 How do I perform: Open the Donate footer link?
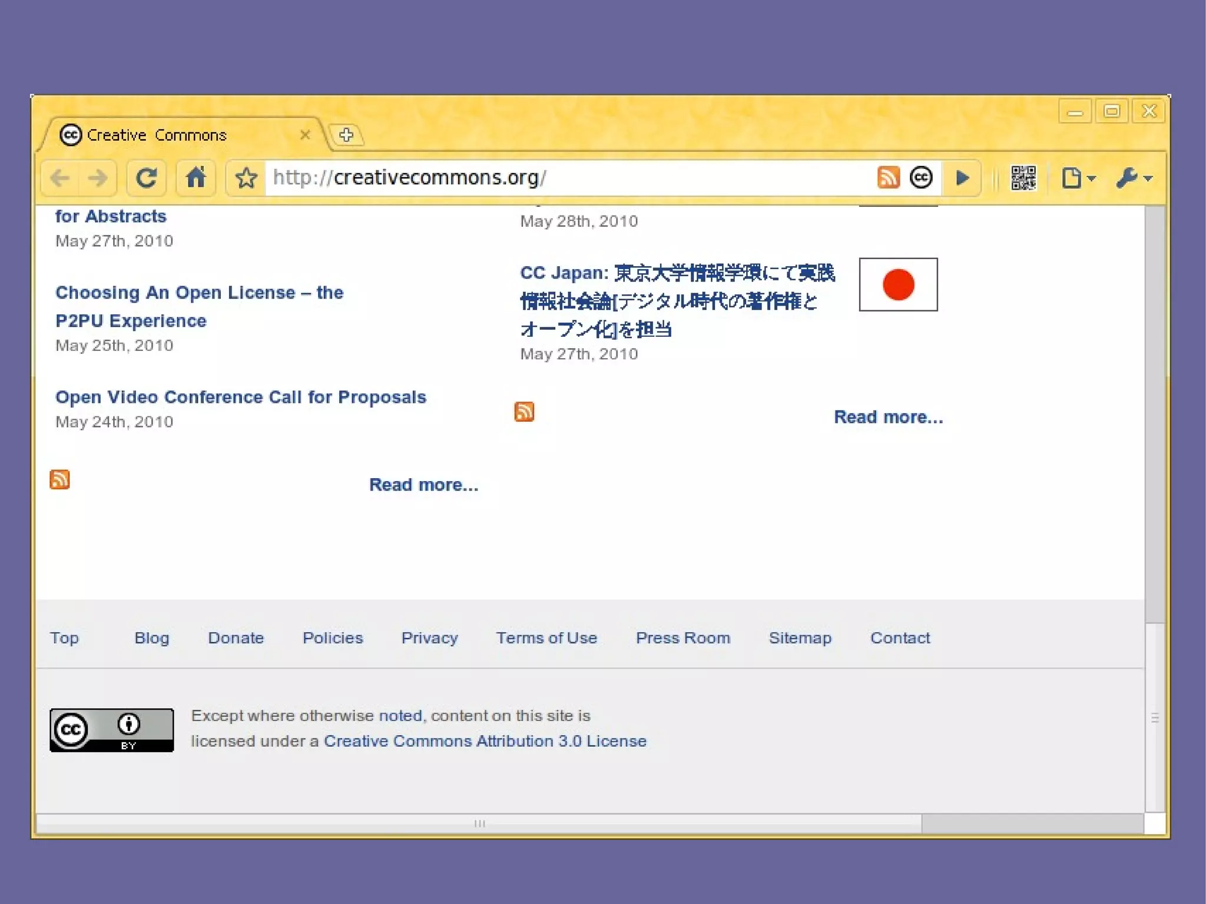236,638
